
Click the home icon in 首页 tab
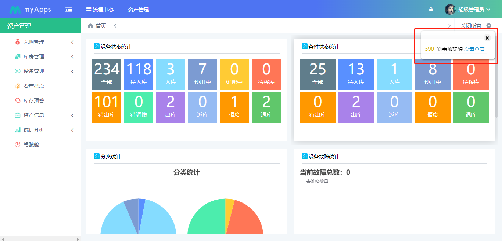point(90,26)
